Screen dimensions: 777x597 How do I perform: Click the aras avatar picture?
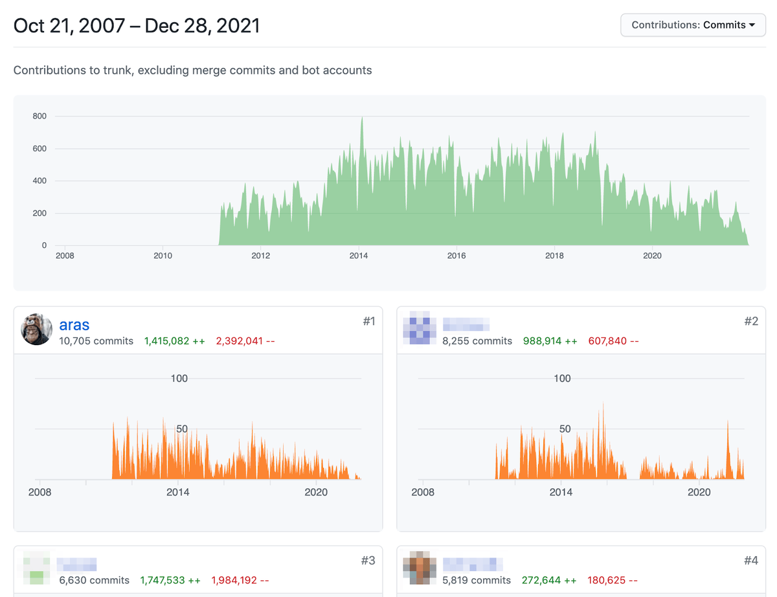tap(37, 330)
